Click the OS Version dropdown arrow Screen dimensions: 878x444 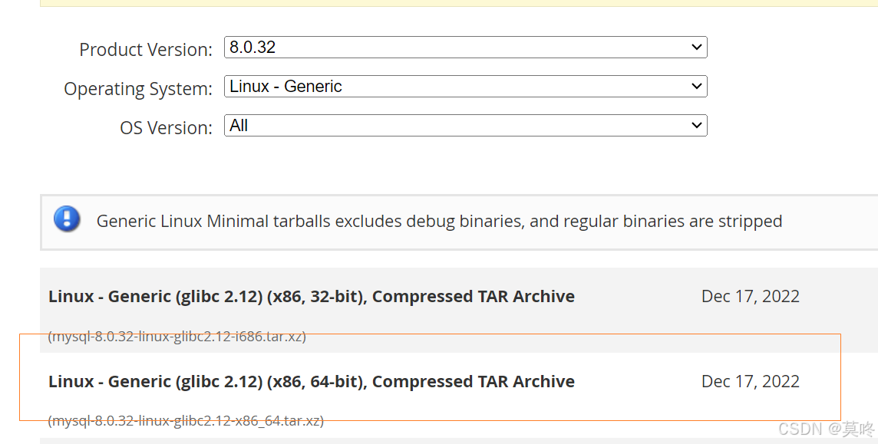696,126
